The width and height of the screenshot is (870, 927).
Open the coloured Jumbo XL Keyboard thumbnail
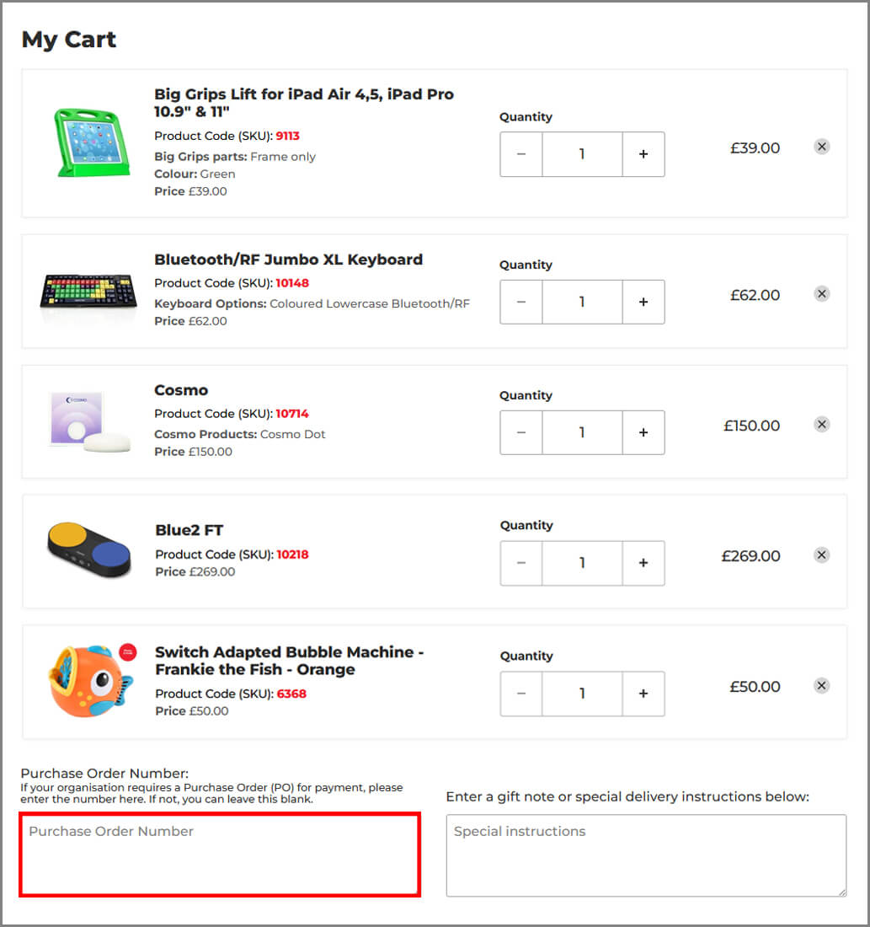(88, 291)
